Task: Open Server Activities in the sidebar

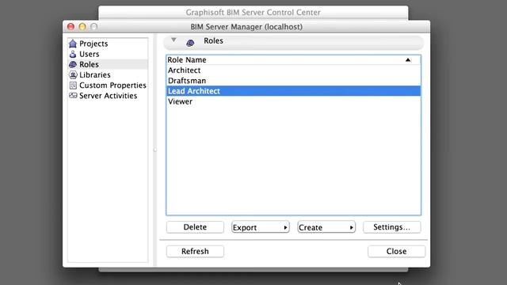Action: pos(108,96)
